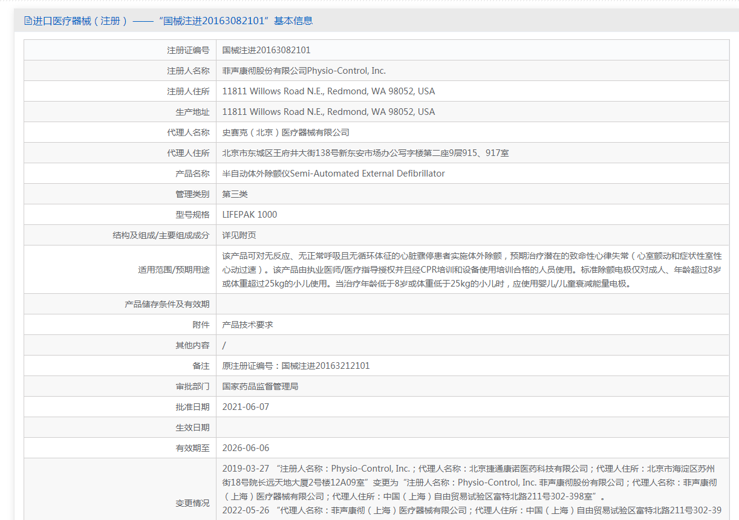This screenshot has height=520, width=739.
Task: Select the 第三类 management category value
Action: [x=235, y=194]
